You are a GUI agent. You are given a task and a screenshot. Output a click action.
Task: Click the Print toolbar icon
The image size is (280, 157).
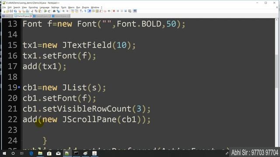click(27, 11)
